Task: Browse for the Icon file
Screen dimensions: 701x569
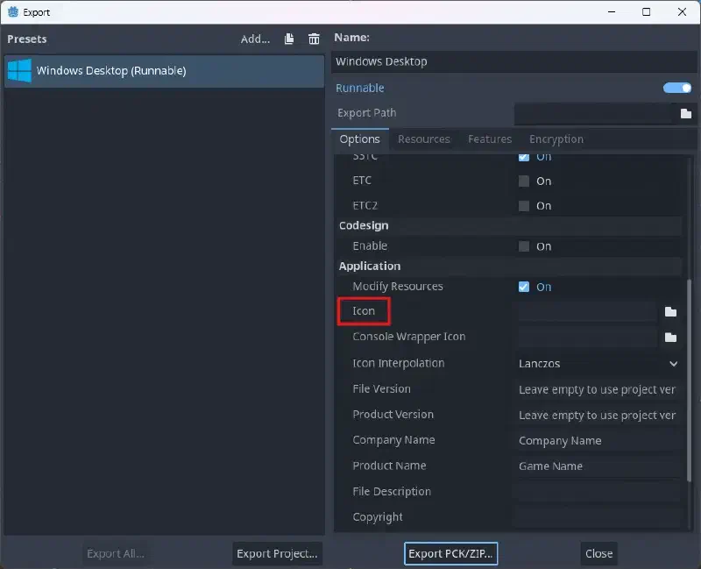Action: [x=670, y=312]
